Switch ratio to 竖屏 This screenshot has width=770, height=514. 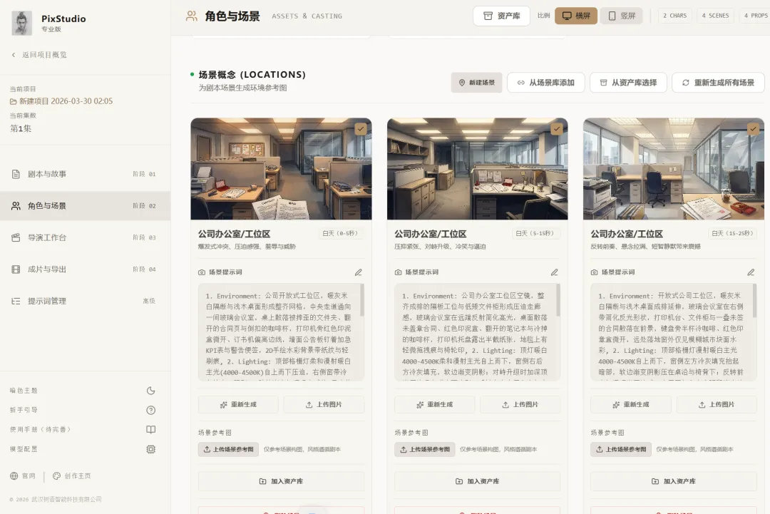621,16
